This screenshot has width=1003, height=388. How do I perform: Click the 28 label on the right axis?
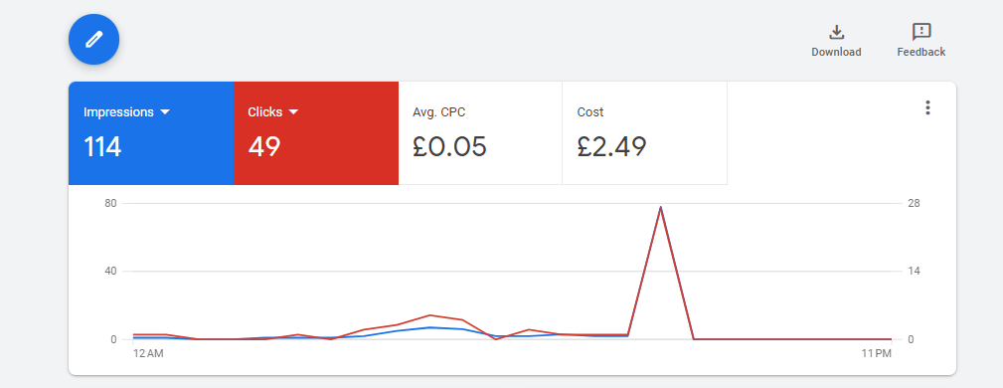click(x=914, y=203)
